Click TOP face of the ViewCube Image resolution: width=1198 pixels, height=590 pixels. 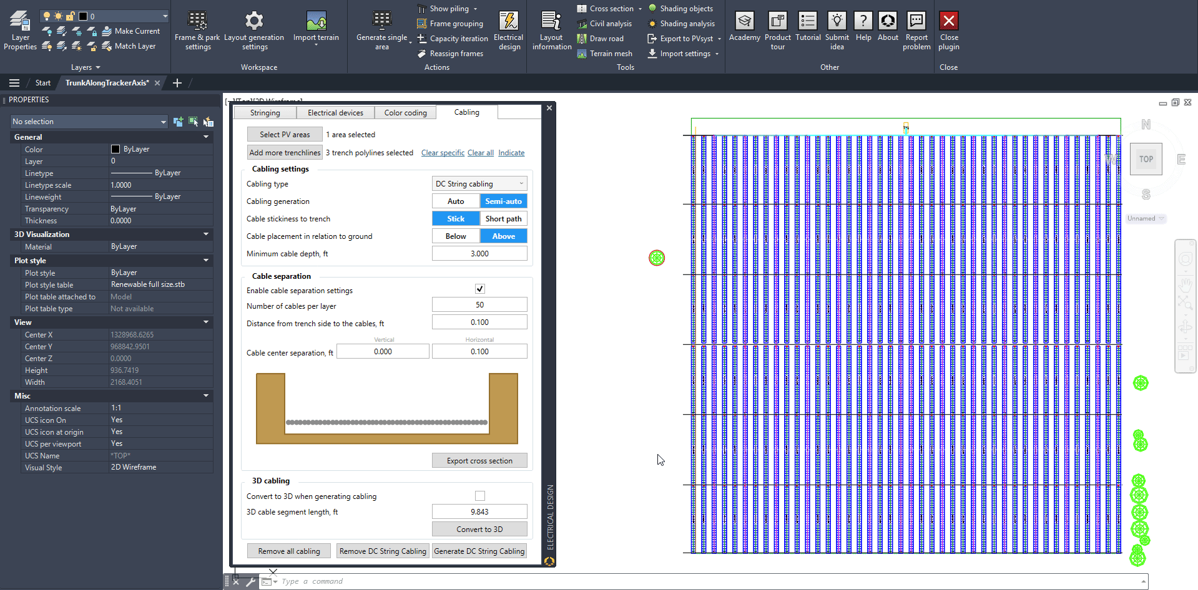point(1146,159)
